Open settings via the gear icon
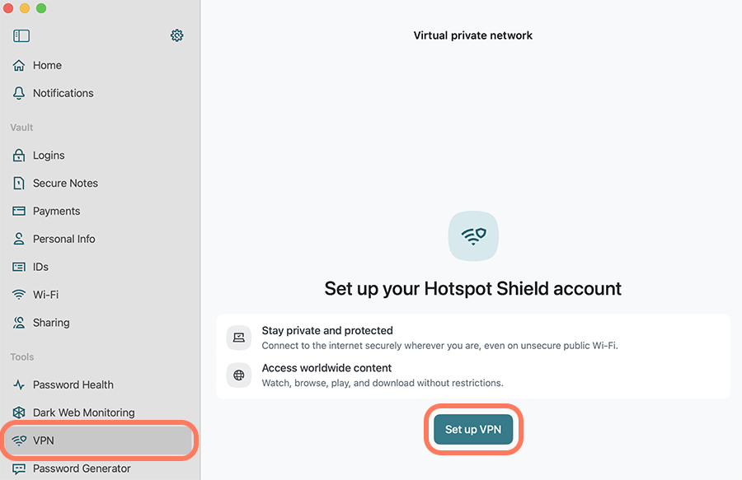The image size is (742, 480). (176, 35)
